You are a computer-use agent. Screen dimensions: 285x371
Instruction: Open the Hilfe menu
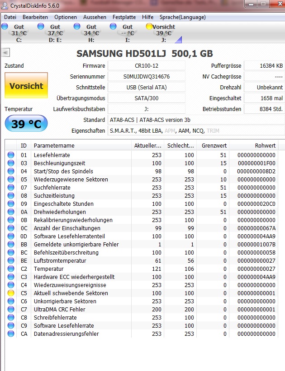pos(148,17)
